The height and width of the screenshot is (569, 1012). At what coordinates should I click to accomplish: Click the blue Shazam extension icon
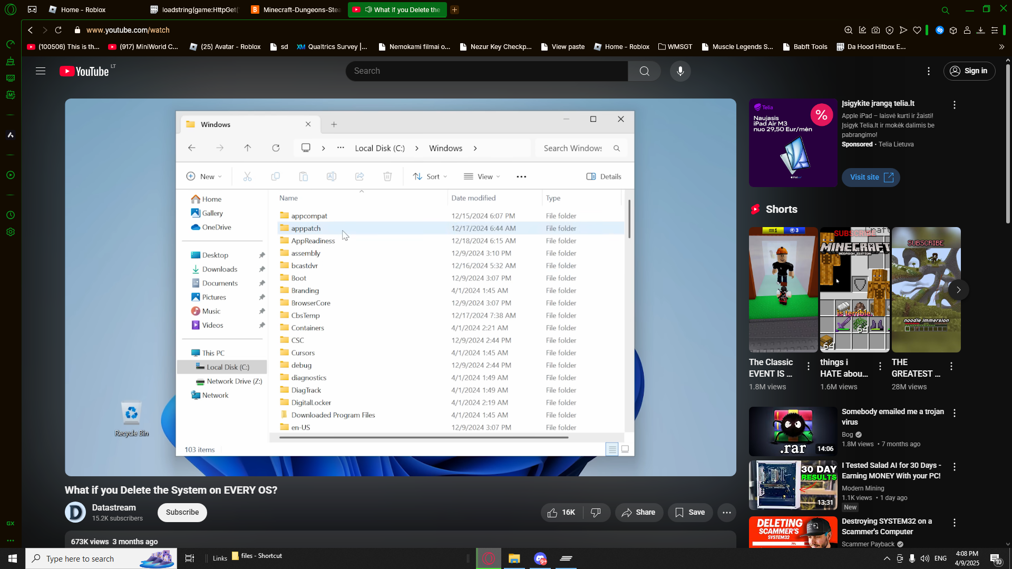pos(939,30)
